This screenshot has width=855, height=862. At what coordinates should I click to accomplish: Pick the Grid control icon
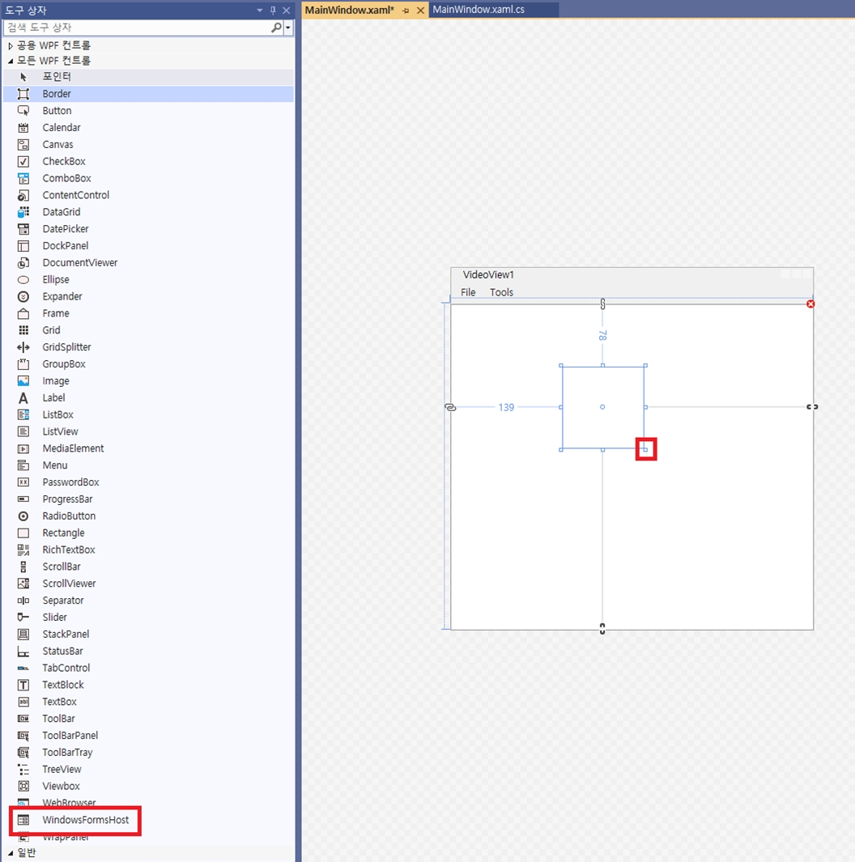[x=23, y=330]
